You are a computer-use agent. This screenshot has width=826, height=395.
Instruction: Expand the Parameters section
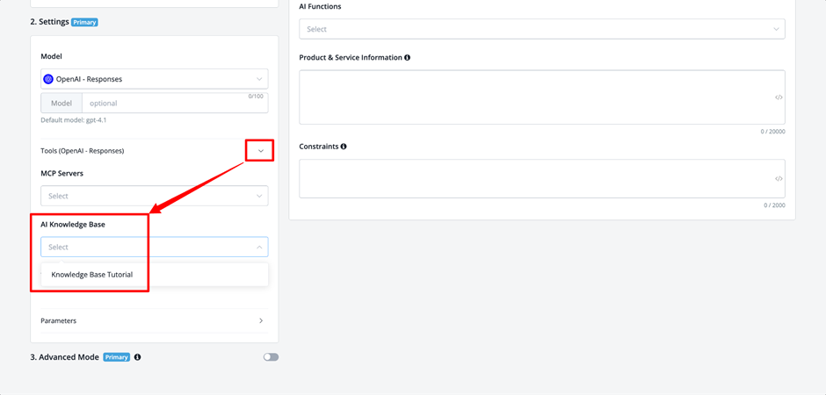point(261,320)
